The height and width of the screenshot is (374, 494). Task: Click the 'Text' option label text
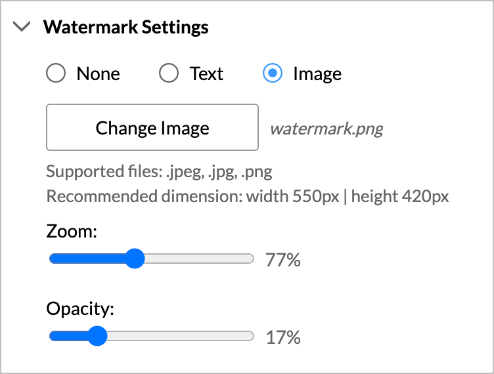[x=206, y=73]
